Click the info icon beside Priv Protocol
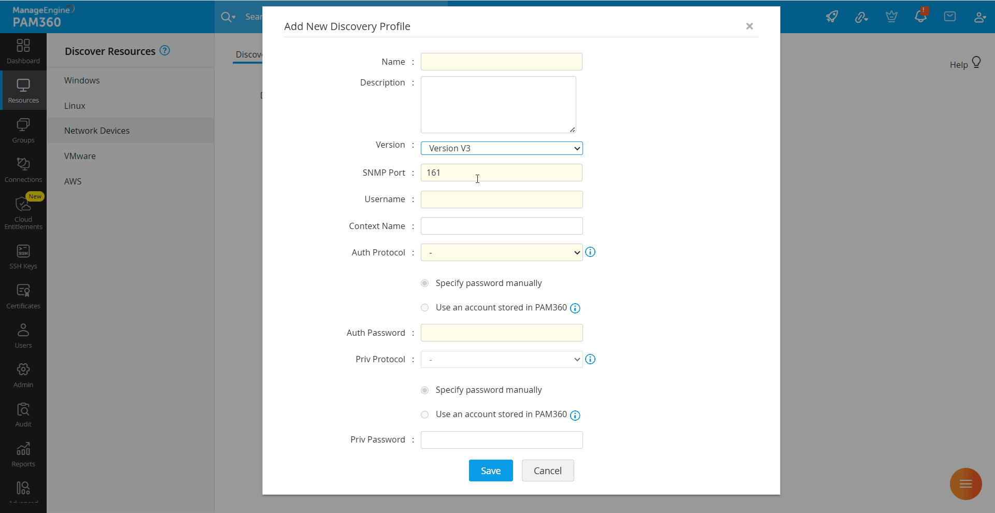 590,360
